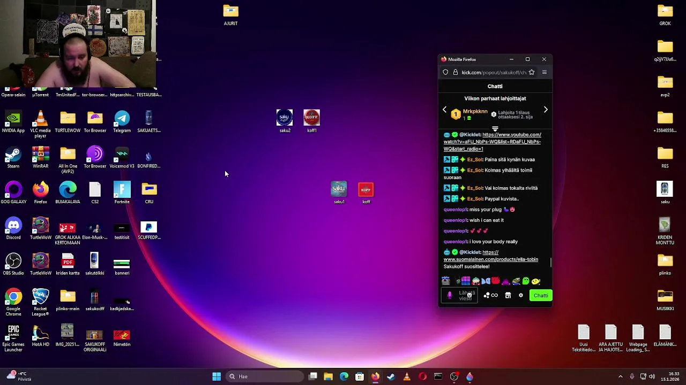The height and width of the screenshot is (385, 686).
Task: Open the YouTube link posted by Kicklet
Action: click(x=492, y=142)
